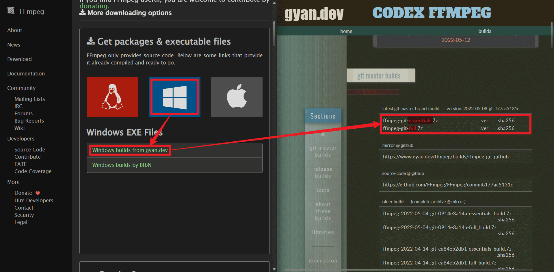
Task: Open Community section in sidebar
Action: pyautogui.click(x=21, y=88)
